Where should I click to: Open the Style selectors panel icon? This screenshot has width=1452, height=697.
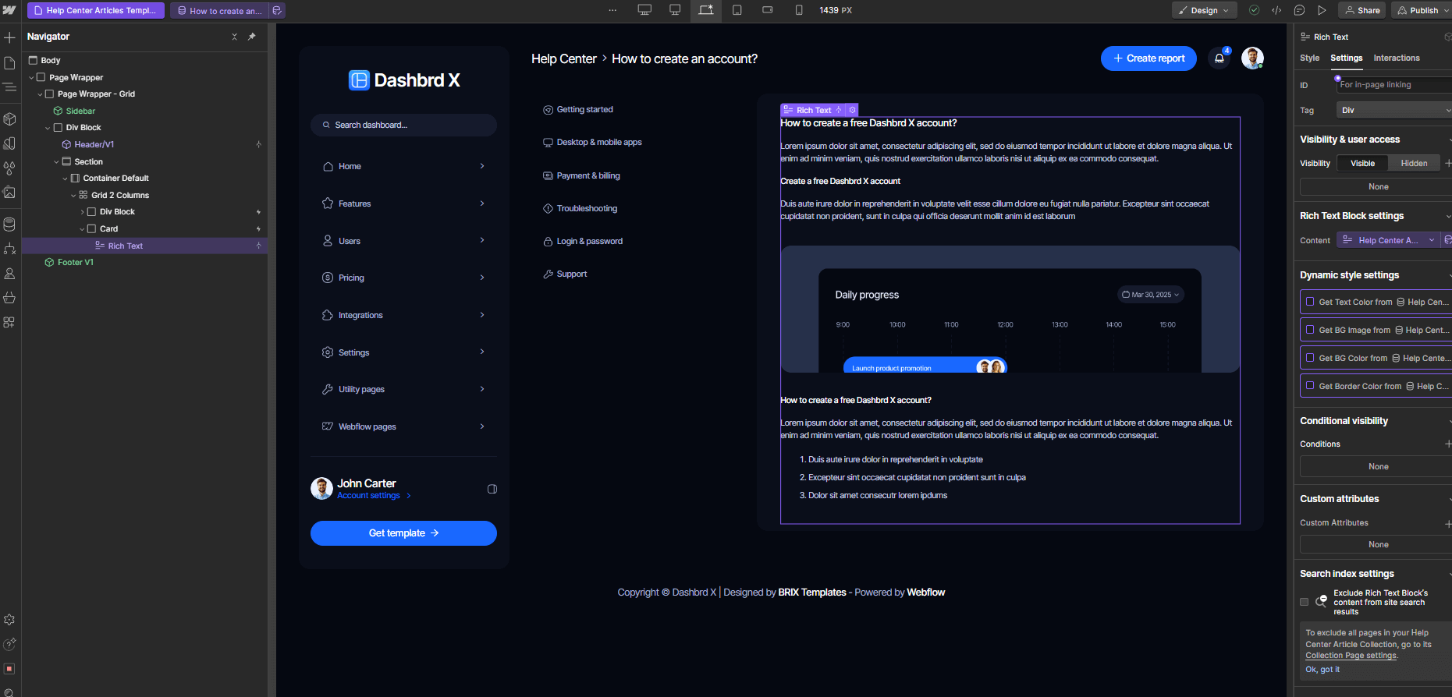[9, 143]
